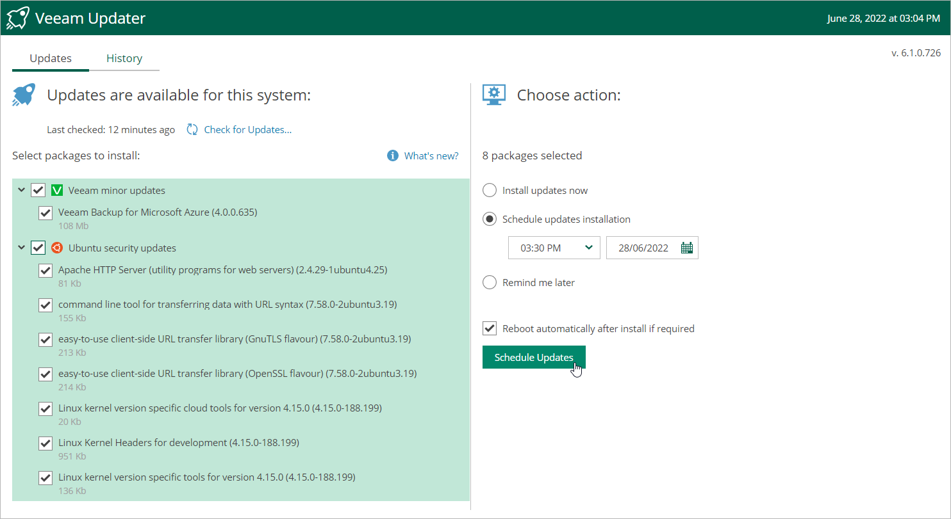Uncheck Linux kernel version specific tools 4.15.0
951x519 pixels.
coord(45,477)
